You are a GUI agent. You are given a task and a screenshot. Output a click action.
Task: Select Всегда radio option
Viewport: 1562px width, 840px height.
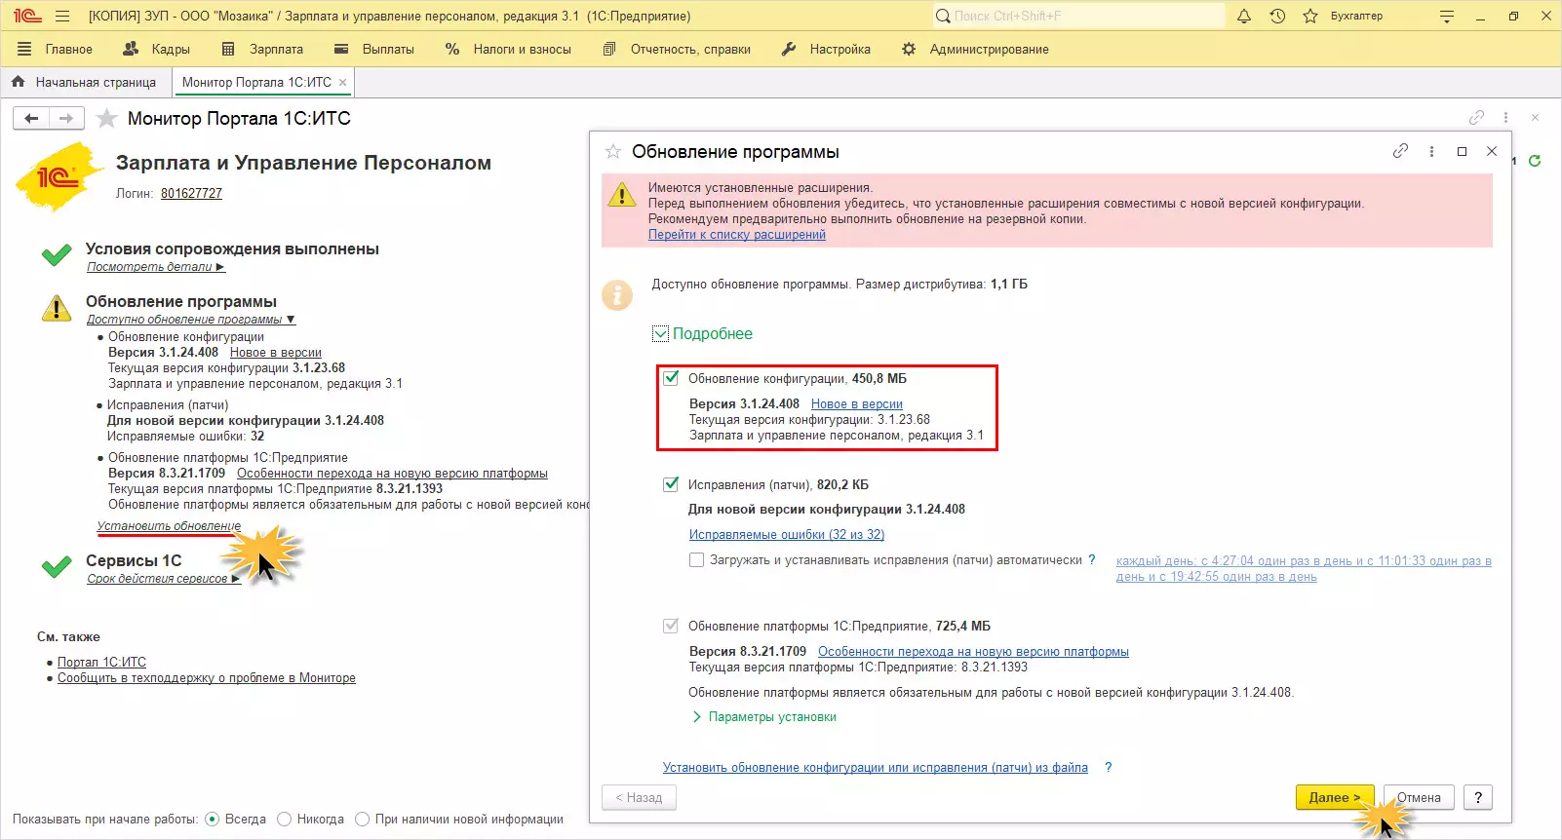(x=213, y=820)
